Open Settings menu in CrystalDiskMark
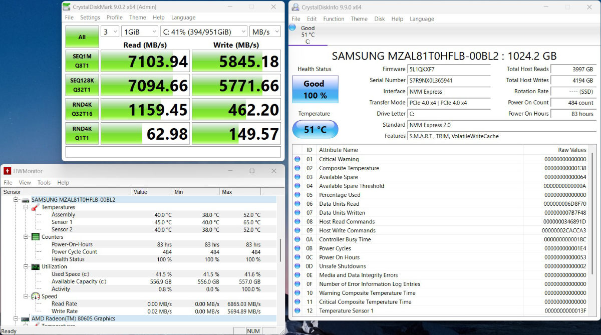This screenshot has height=335, width=601. [90, 18]
